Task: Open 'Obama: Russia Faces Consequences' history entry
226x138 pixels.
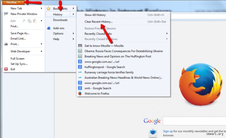Action: point(123,51)
